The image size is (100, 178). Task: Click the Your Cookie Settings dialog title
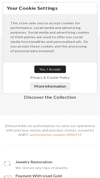pyautogui.click(x=32, y=8)
